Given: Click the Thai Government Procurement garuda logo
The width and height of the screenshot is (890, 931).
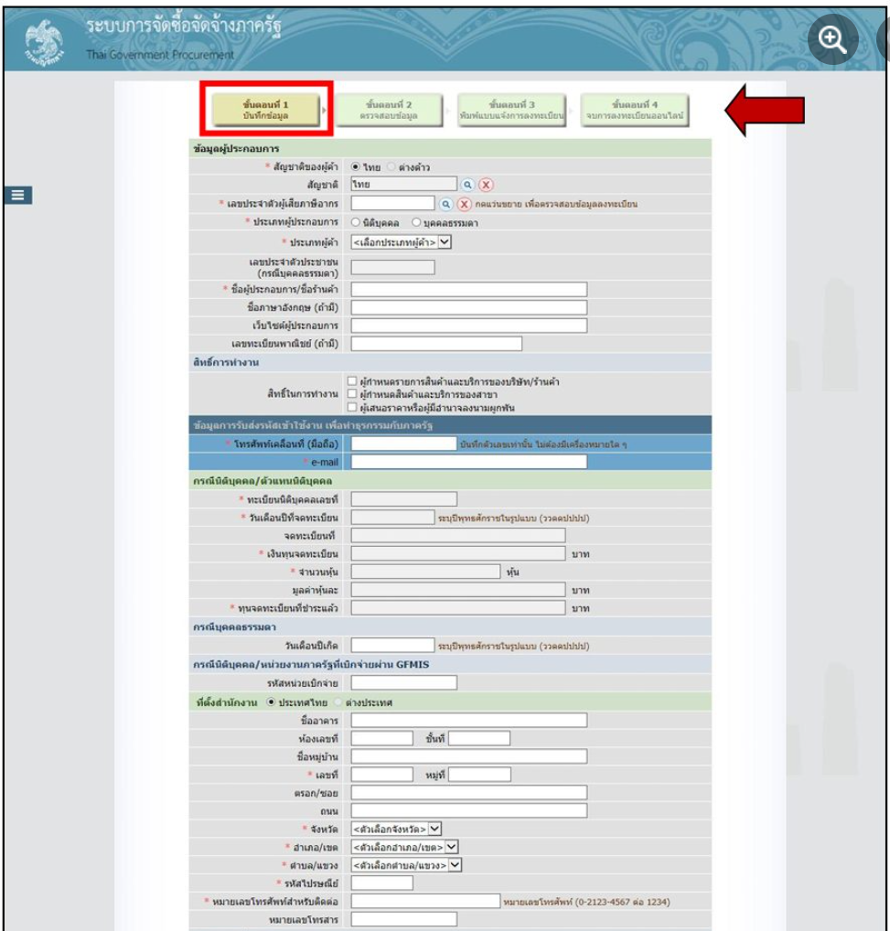Looking at the screenshot, I should pos(44,41).
